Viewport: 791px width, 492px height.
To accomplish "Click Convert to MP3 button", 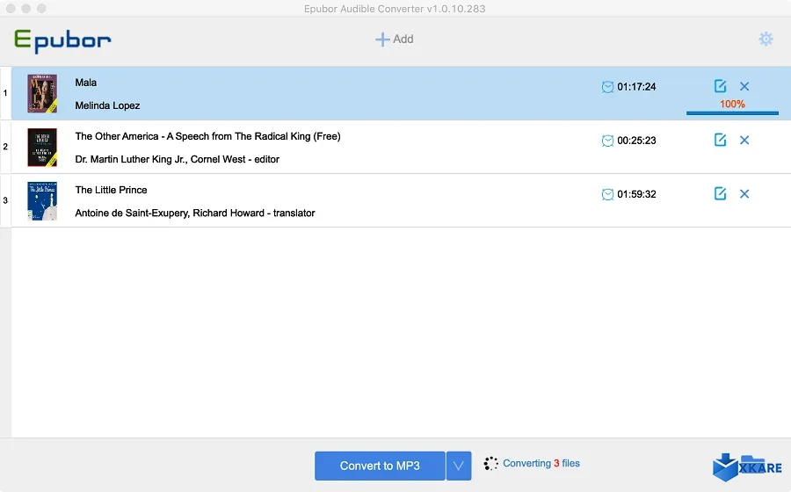I will click(x=380, y=466).
